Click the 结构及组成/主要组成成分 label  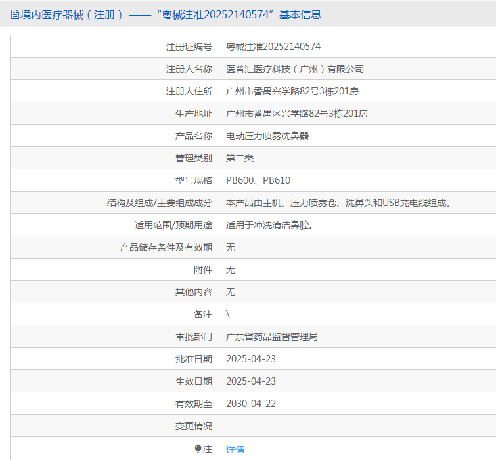coord(160,203)
